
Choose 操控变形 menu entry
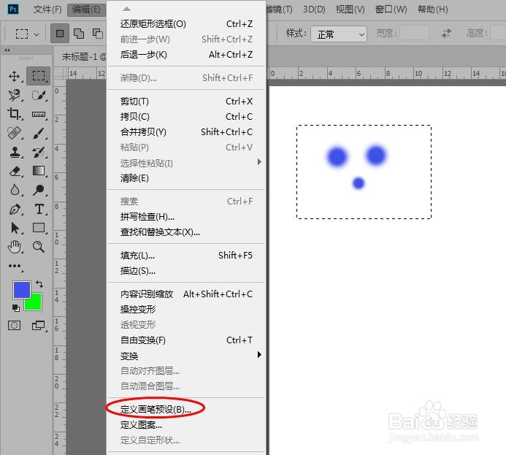point(186,310)
